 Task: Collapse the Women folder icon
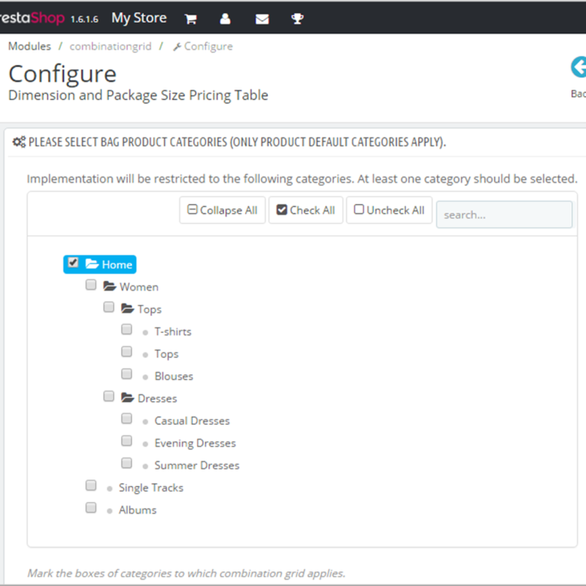[x=110, y=286]
